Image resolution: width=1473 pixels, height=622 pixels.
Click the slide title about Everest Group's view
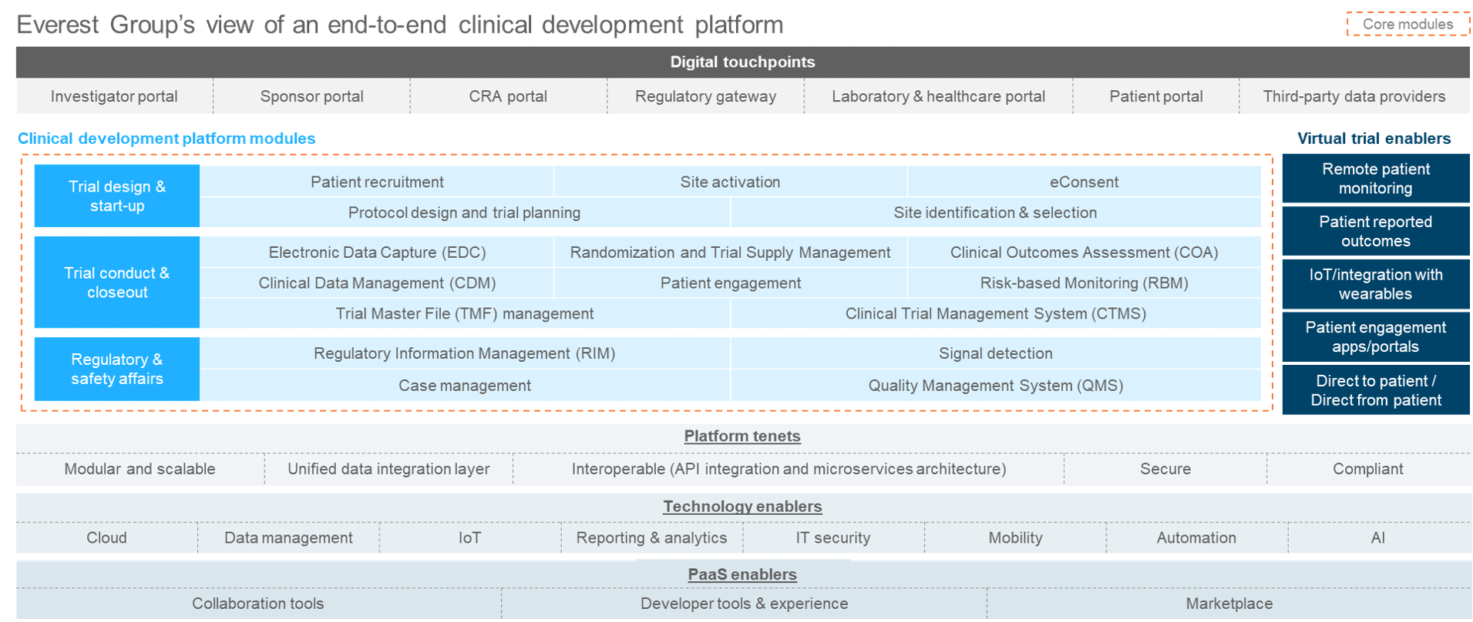pos(400,25)
